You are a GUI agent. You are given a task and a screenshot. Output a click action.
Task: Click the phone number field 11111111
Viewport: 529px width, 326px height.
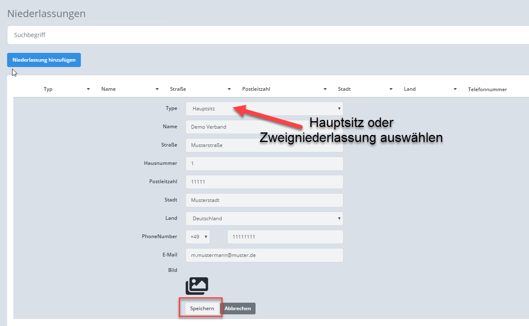[285, 237]
